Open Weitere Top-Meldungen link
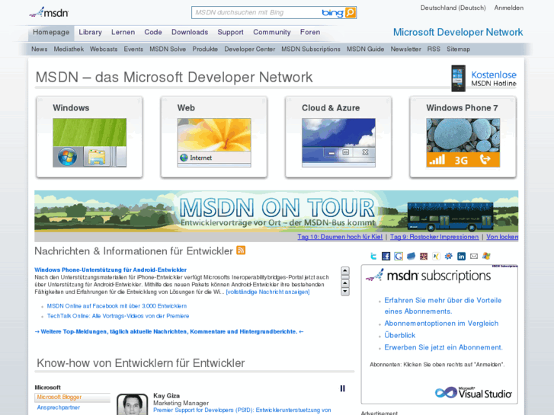 coord(169,331)
